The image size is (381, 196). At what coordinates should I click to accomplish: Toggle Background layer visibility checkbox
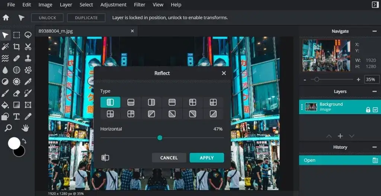click(x=375, y=110)
